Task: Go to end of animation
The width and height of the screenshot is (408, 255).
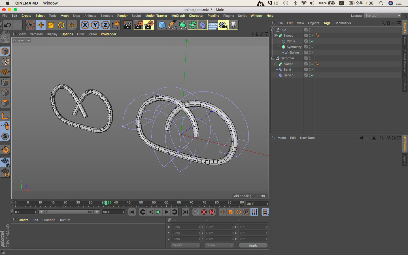Action: click(x=185, y=212)
